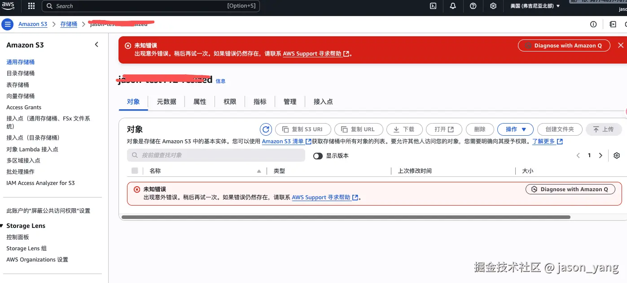Click the 下载 button

click(404, 129)
